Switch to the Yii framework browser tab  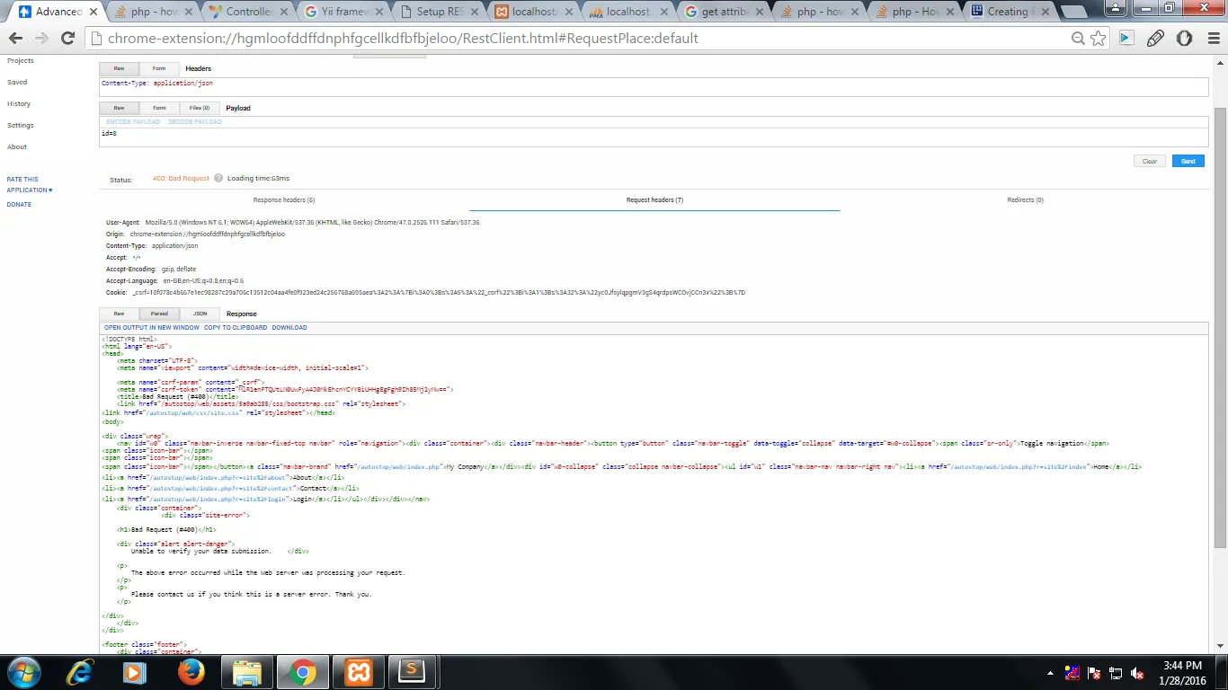344,12
